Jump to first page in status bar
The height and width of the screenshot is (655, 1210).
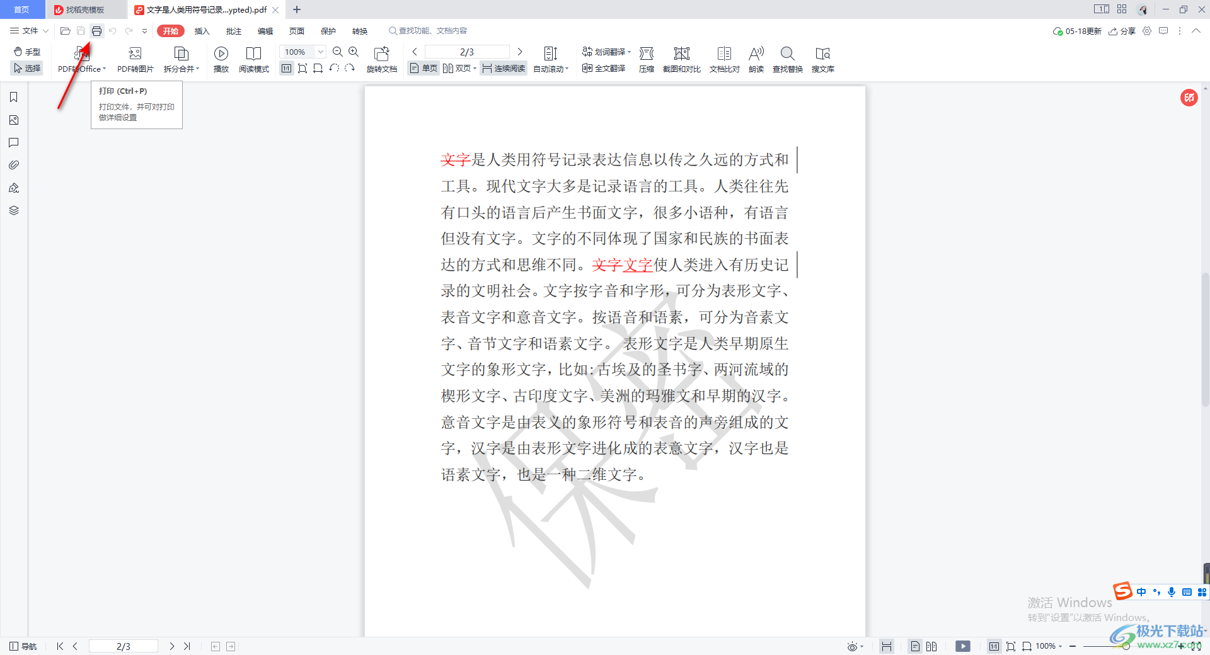60,646
